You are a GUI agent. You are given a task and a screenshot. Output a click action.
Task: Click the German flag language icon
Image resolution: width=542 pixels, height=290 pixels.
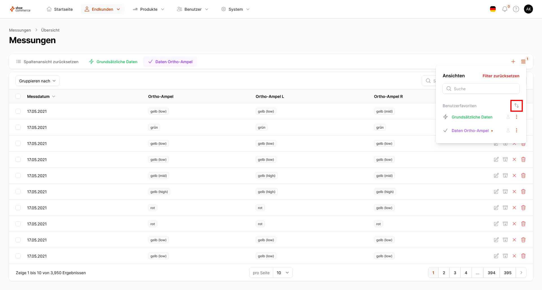[x=493, y=9]
